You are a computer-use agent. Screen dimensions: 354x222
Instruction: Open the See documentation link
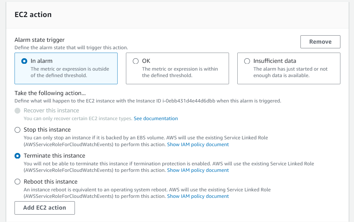click(x=156, y=118)
